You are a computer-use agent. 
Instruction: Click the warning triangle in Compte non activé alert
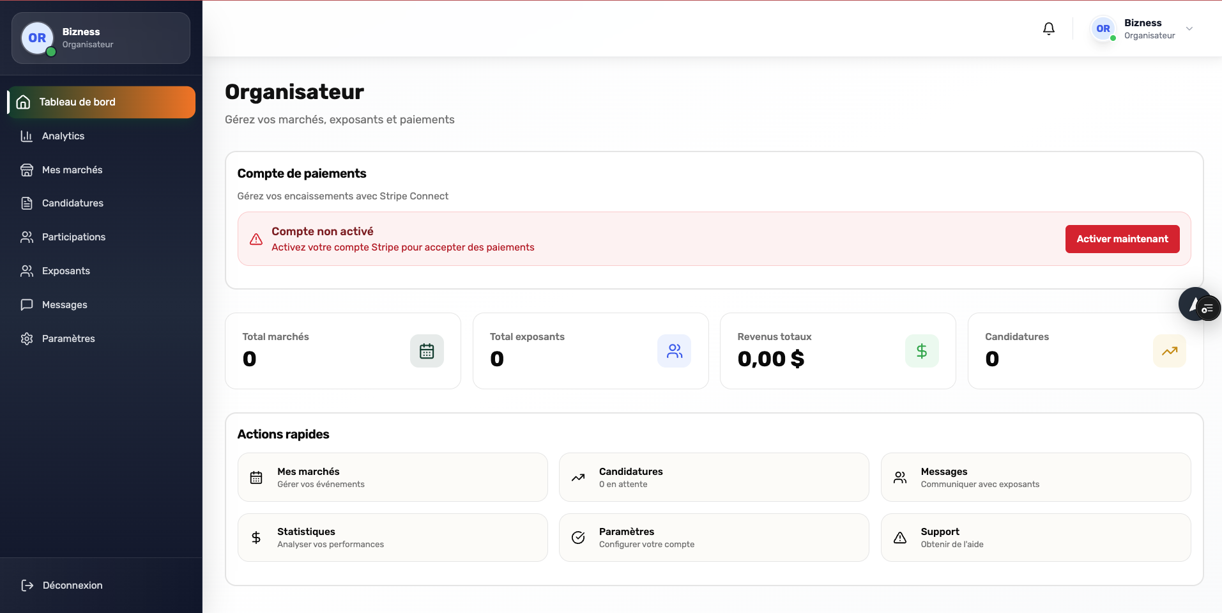(256, 239)
